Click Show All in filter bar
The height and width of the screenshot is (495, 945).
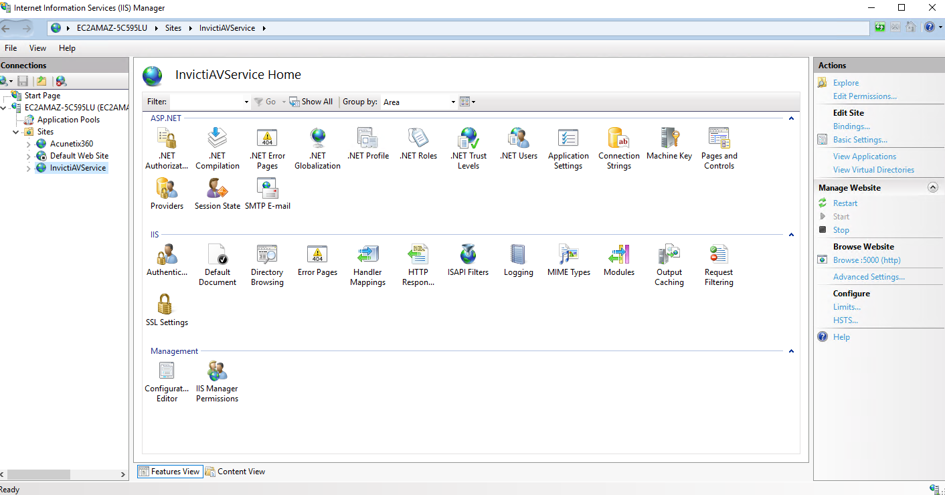(x=311, y=102)
